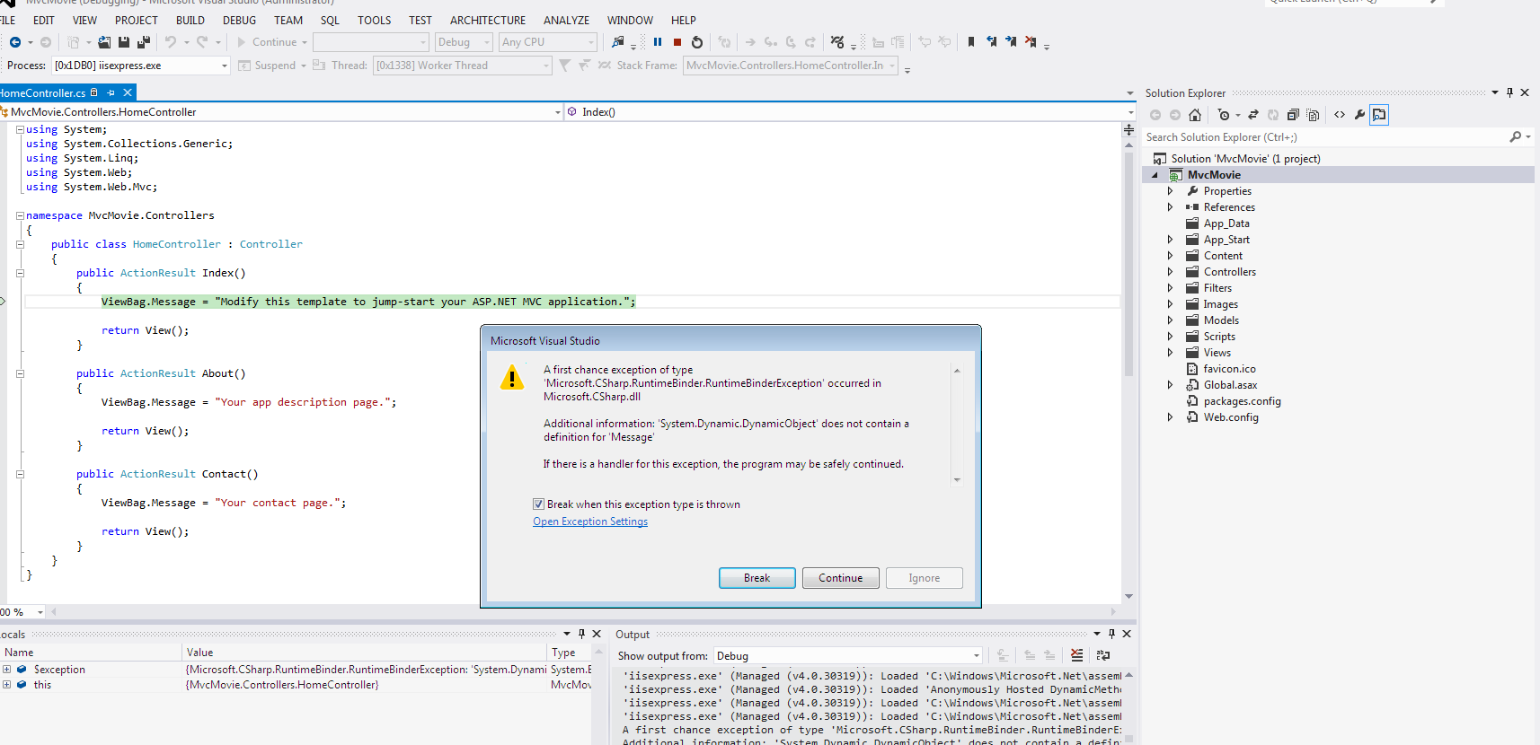
Task: Click the Navigate Backward arrow icon
Action: (x=15, y=42)
